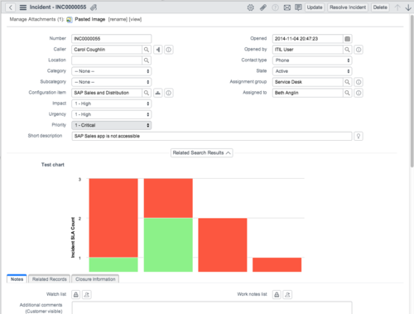Screen dimensions: 414x314
Task: Show related incidents icon beside Caller
Action: pyautogui.click(x=158, y=50)
